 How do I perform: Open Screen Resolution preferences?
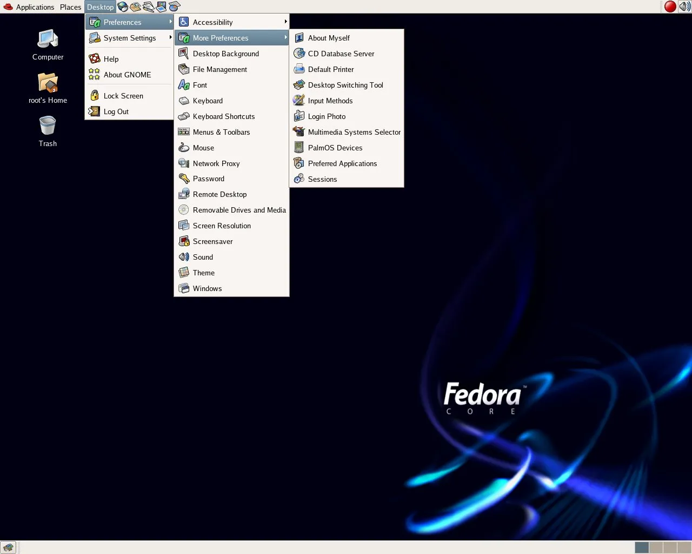[222, 226]
